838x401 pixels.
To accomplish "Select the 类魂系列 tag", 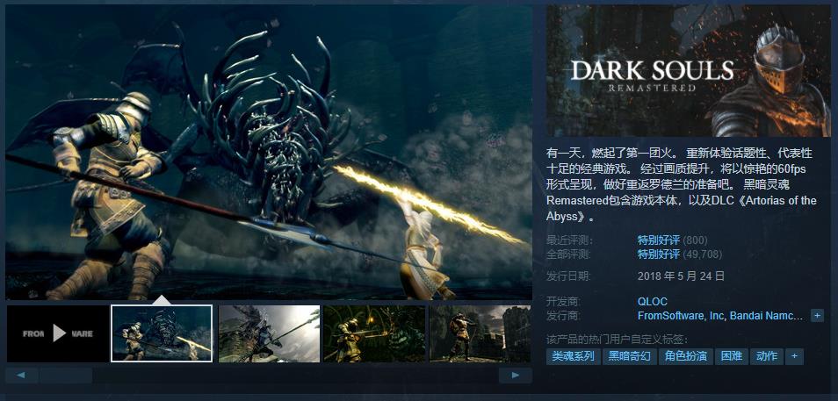I will (573, 356).
